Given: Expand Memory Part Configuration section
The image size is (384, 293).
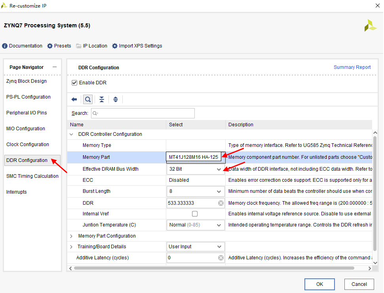Looking at the screenshot, I should tap(71, 236).
